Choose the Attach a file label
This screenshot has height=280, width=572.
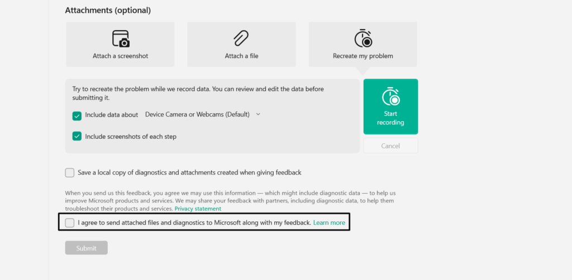click(241, 56)
